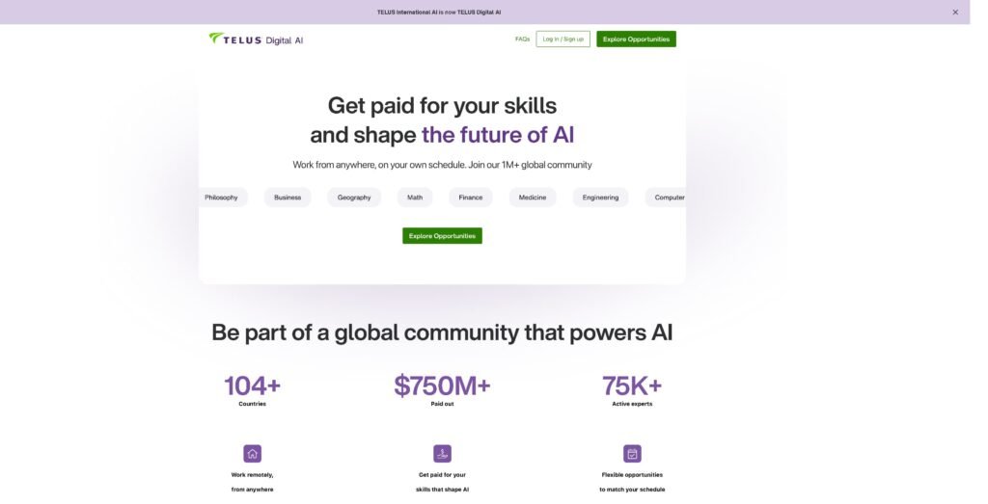The image size is (988, 504).
Task: Click the purple home icon
Action: pyautogui.click(x=252, y=453)
